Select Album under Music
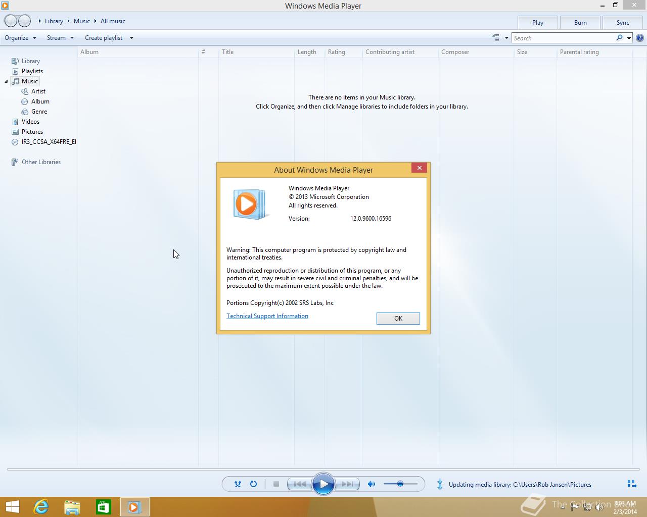The height and width of the screenshot is (517, 647). click(x=35, y=101)
